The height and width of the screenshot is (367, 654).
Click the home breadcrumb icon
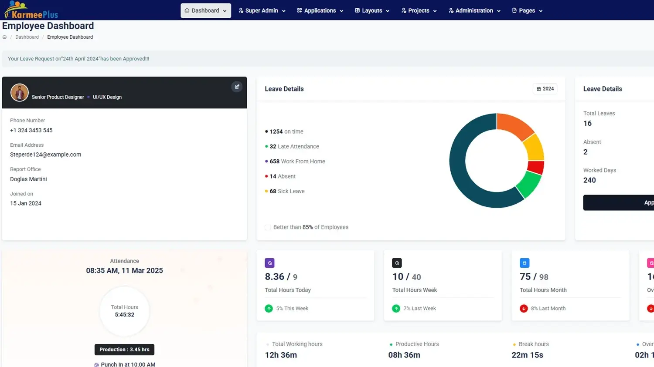tap(5, 37)
